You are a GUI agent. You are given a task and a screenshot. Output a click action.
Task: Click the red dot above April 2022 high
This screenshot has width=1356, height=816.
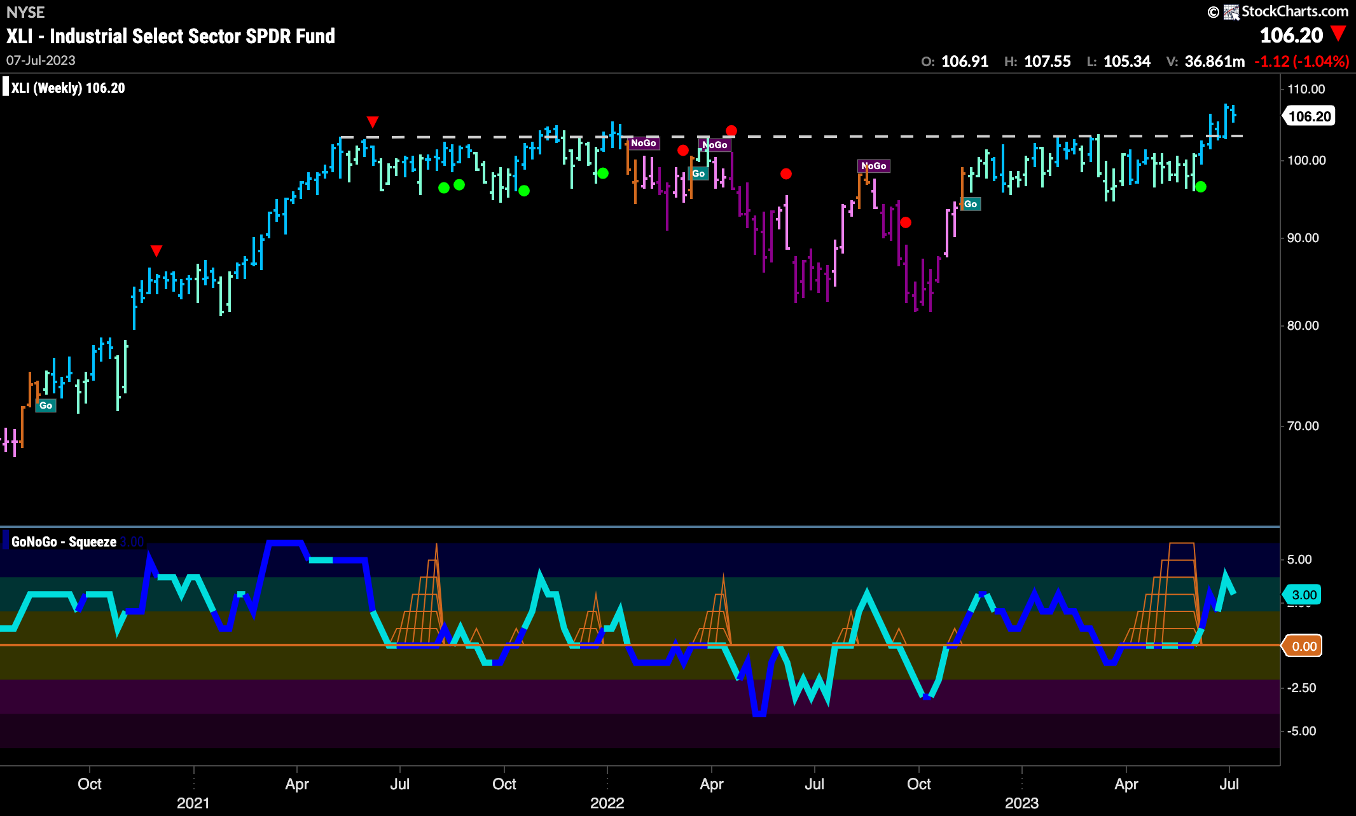[x=731, y=131]
